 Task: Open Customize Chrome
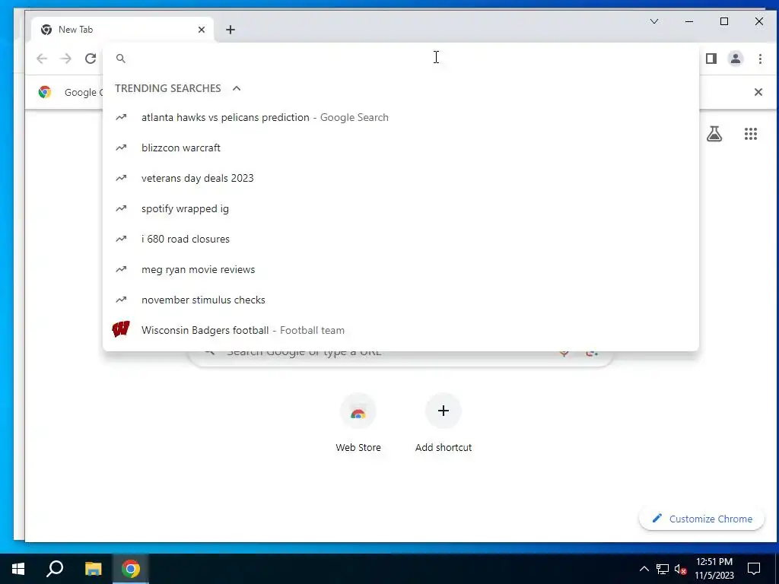tap(701, 519)
